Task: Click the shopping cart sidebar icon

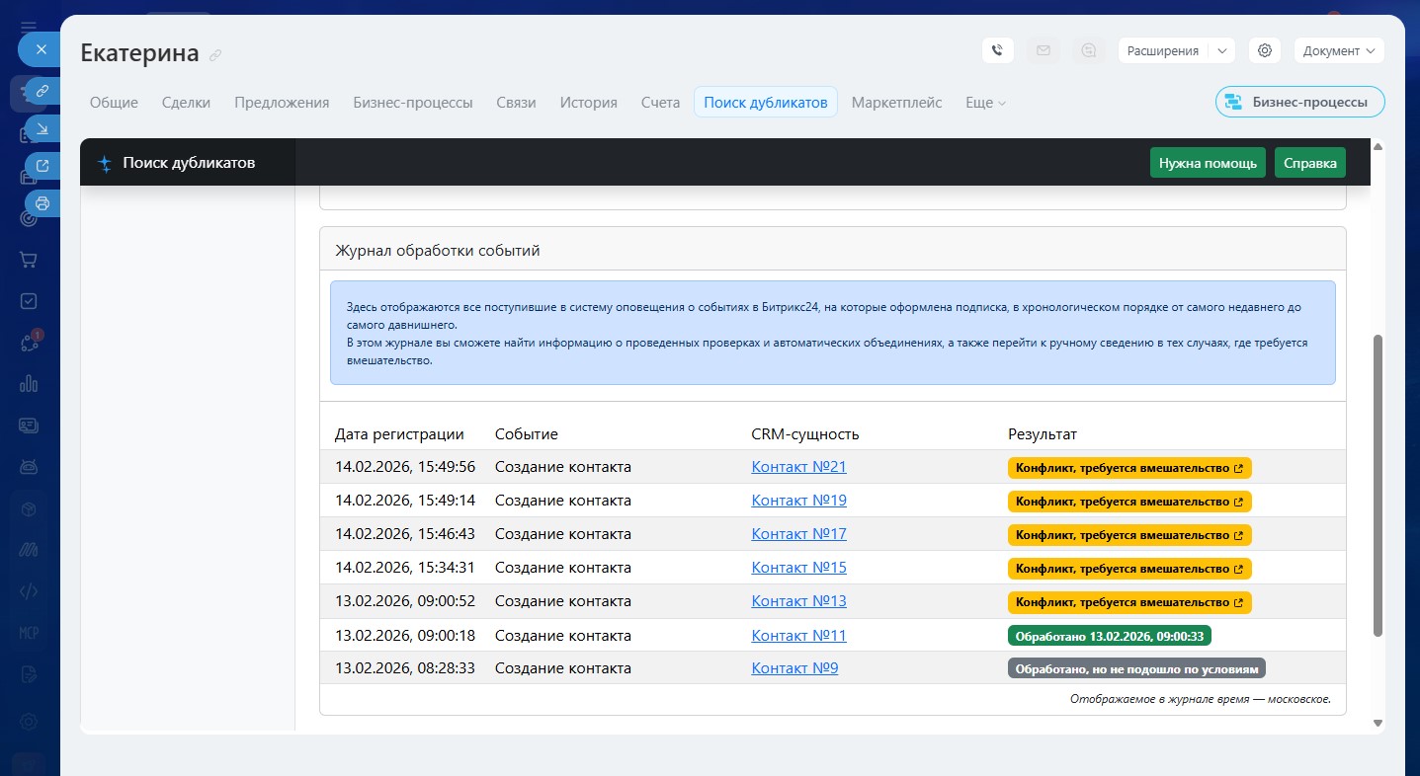Action: tap(29, 260)
